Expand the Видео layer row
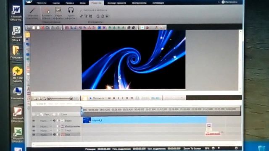 click(x=59, y=121)
